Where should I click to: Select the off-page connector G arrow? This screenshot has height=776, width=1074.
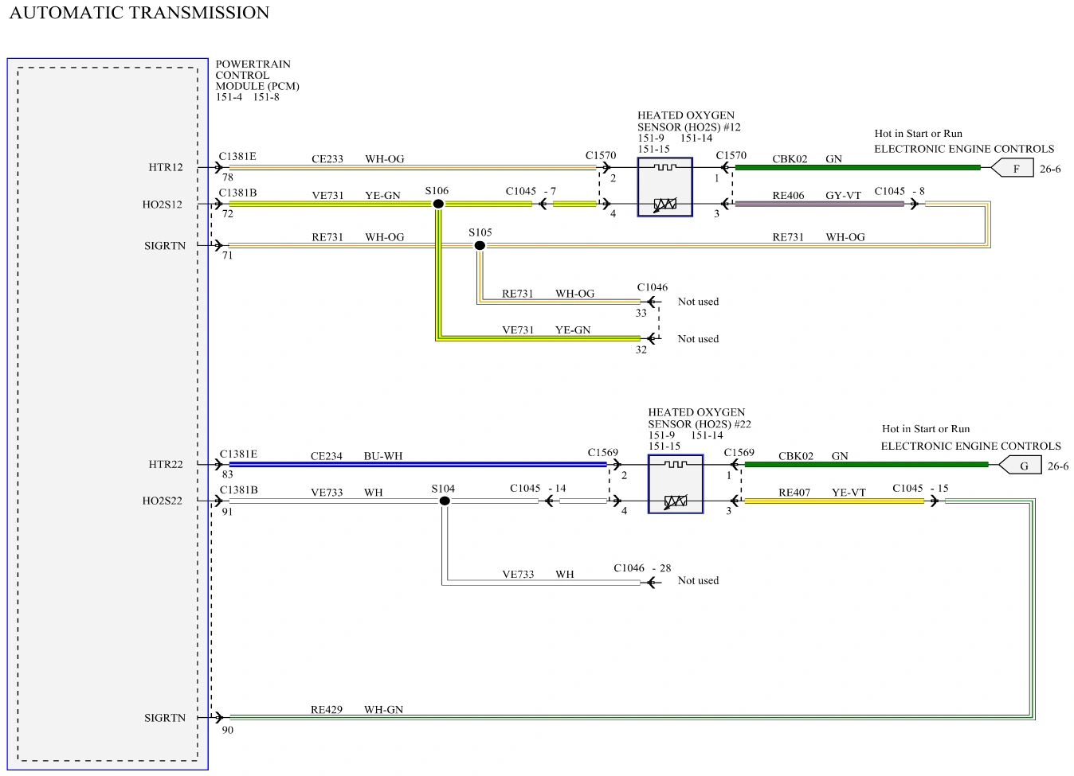1020,466
